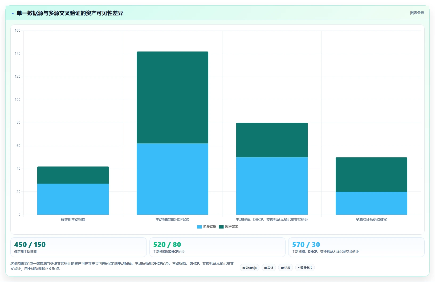Click the 仅定期主动扫描 caption in the first stat card
The height and width of the screenshot is (282, 435).
[25, 252]
